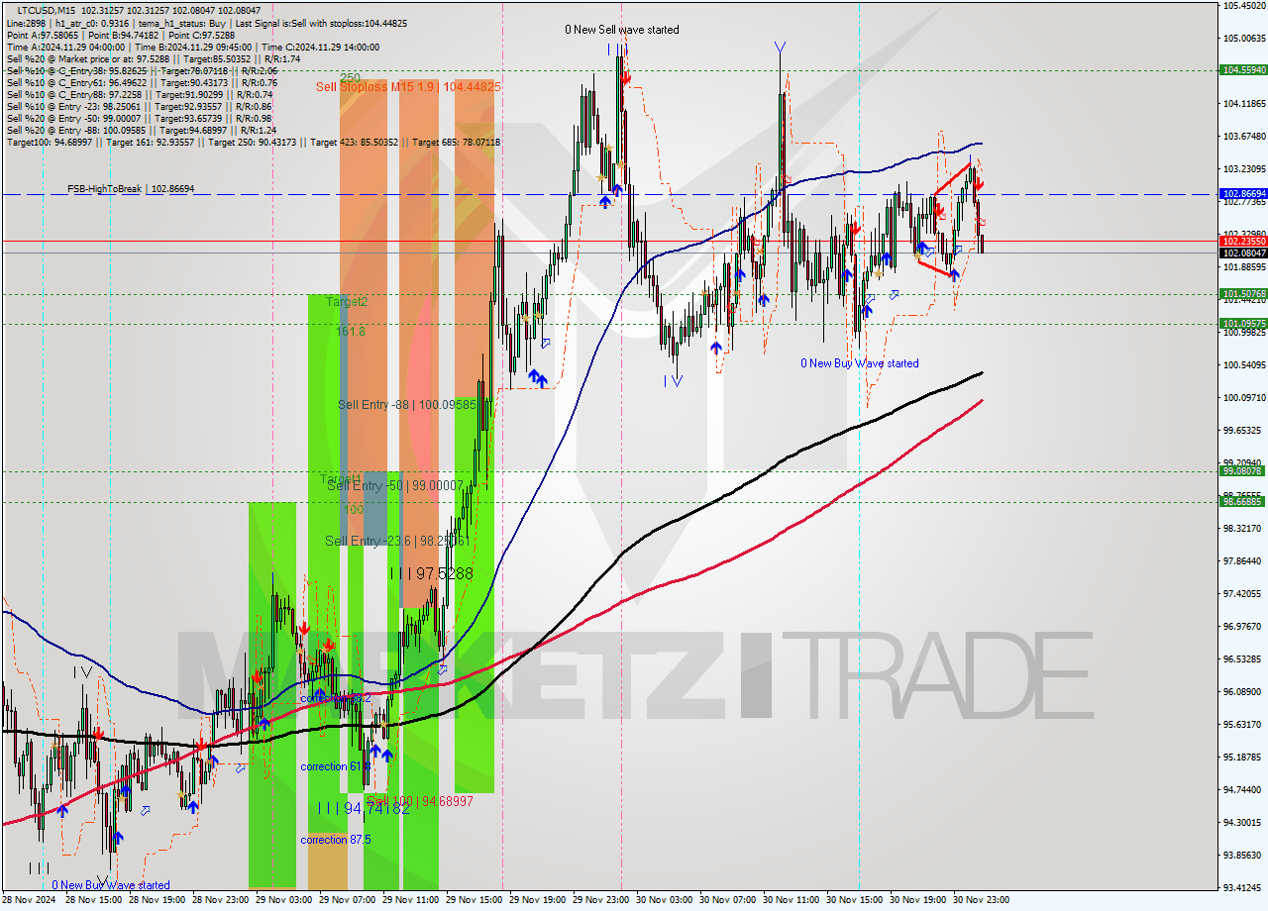Screen dimensions: 1268x911
Task: Click the 103.23095 price axis value
Action: (x=1244, y=168)
